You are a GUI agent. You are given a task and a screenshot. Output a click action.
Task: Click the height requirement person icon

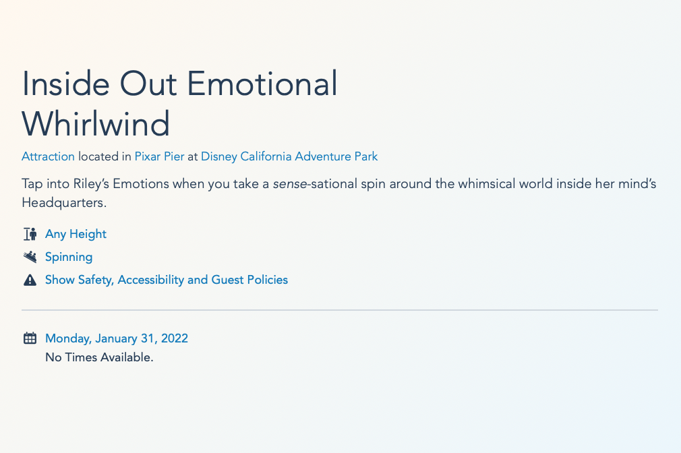[30, 235]
